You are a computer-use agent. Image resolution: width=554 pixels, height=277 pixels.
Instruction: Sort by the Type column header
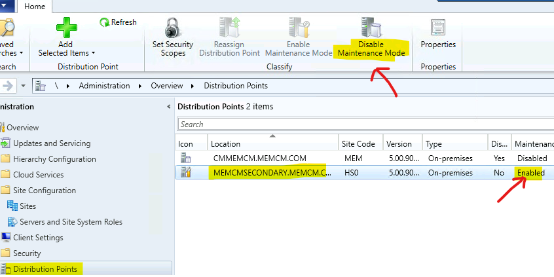coord(455,144)
